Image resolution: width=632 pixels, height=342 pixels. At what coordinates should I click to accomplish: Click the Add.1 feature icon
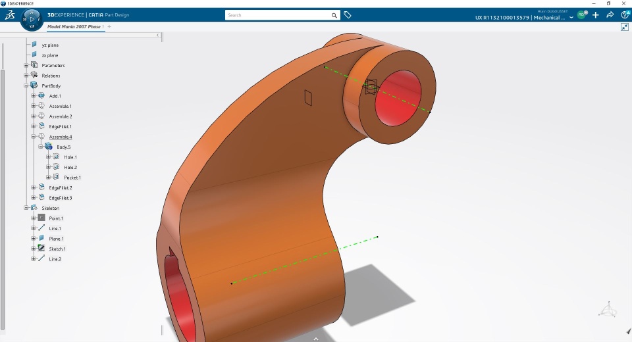click(x=41, y=95)
